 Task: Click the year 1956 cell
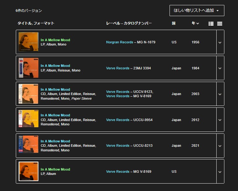click(195, 42)
